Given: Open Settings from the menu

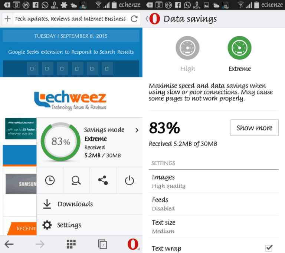Looking at the screenshot, I should coord(89,225).
